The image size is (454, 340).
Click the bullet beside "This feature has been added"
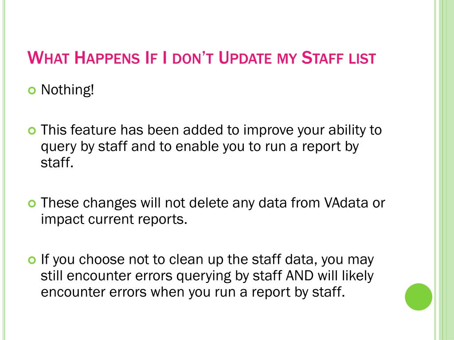(32, 131)
